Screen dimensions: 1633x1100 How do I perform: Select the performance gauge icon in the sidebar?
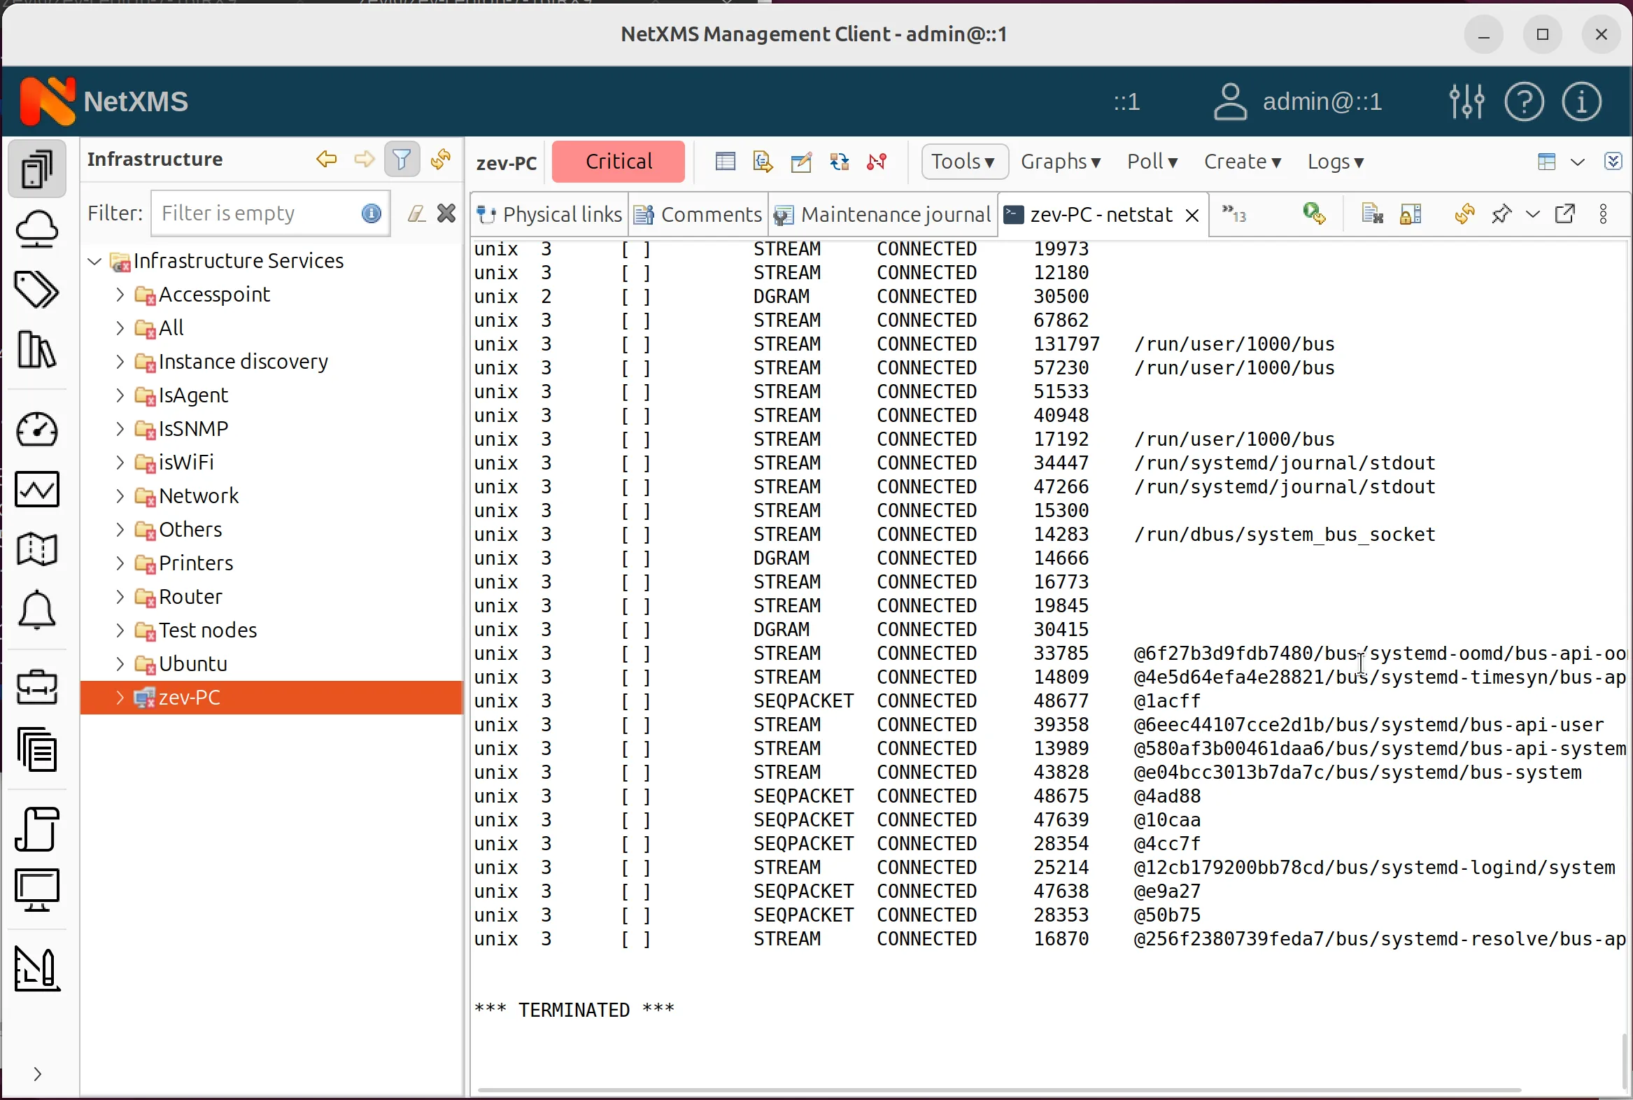(37, 430)
